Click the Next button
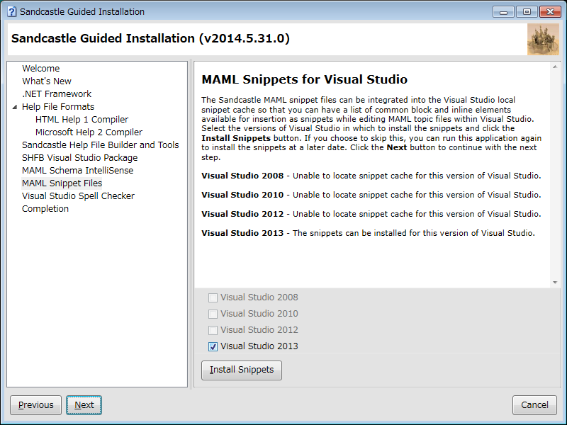Viewport: 567px width, 425px height. pyautogui.click(x=84, y=405)
